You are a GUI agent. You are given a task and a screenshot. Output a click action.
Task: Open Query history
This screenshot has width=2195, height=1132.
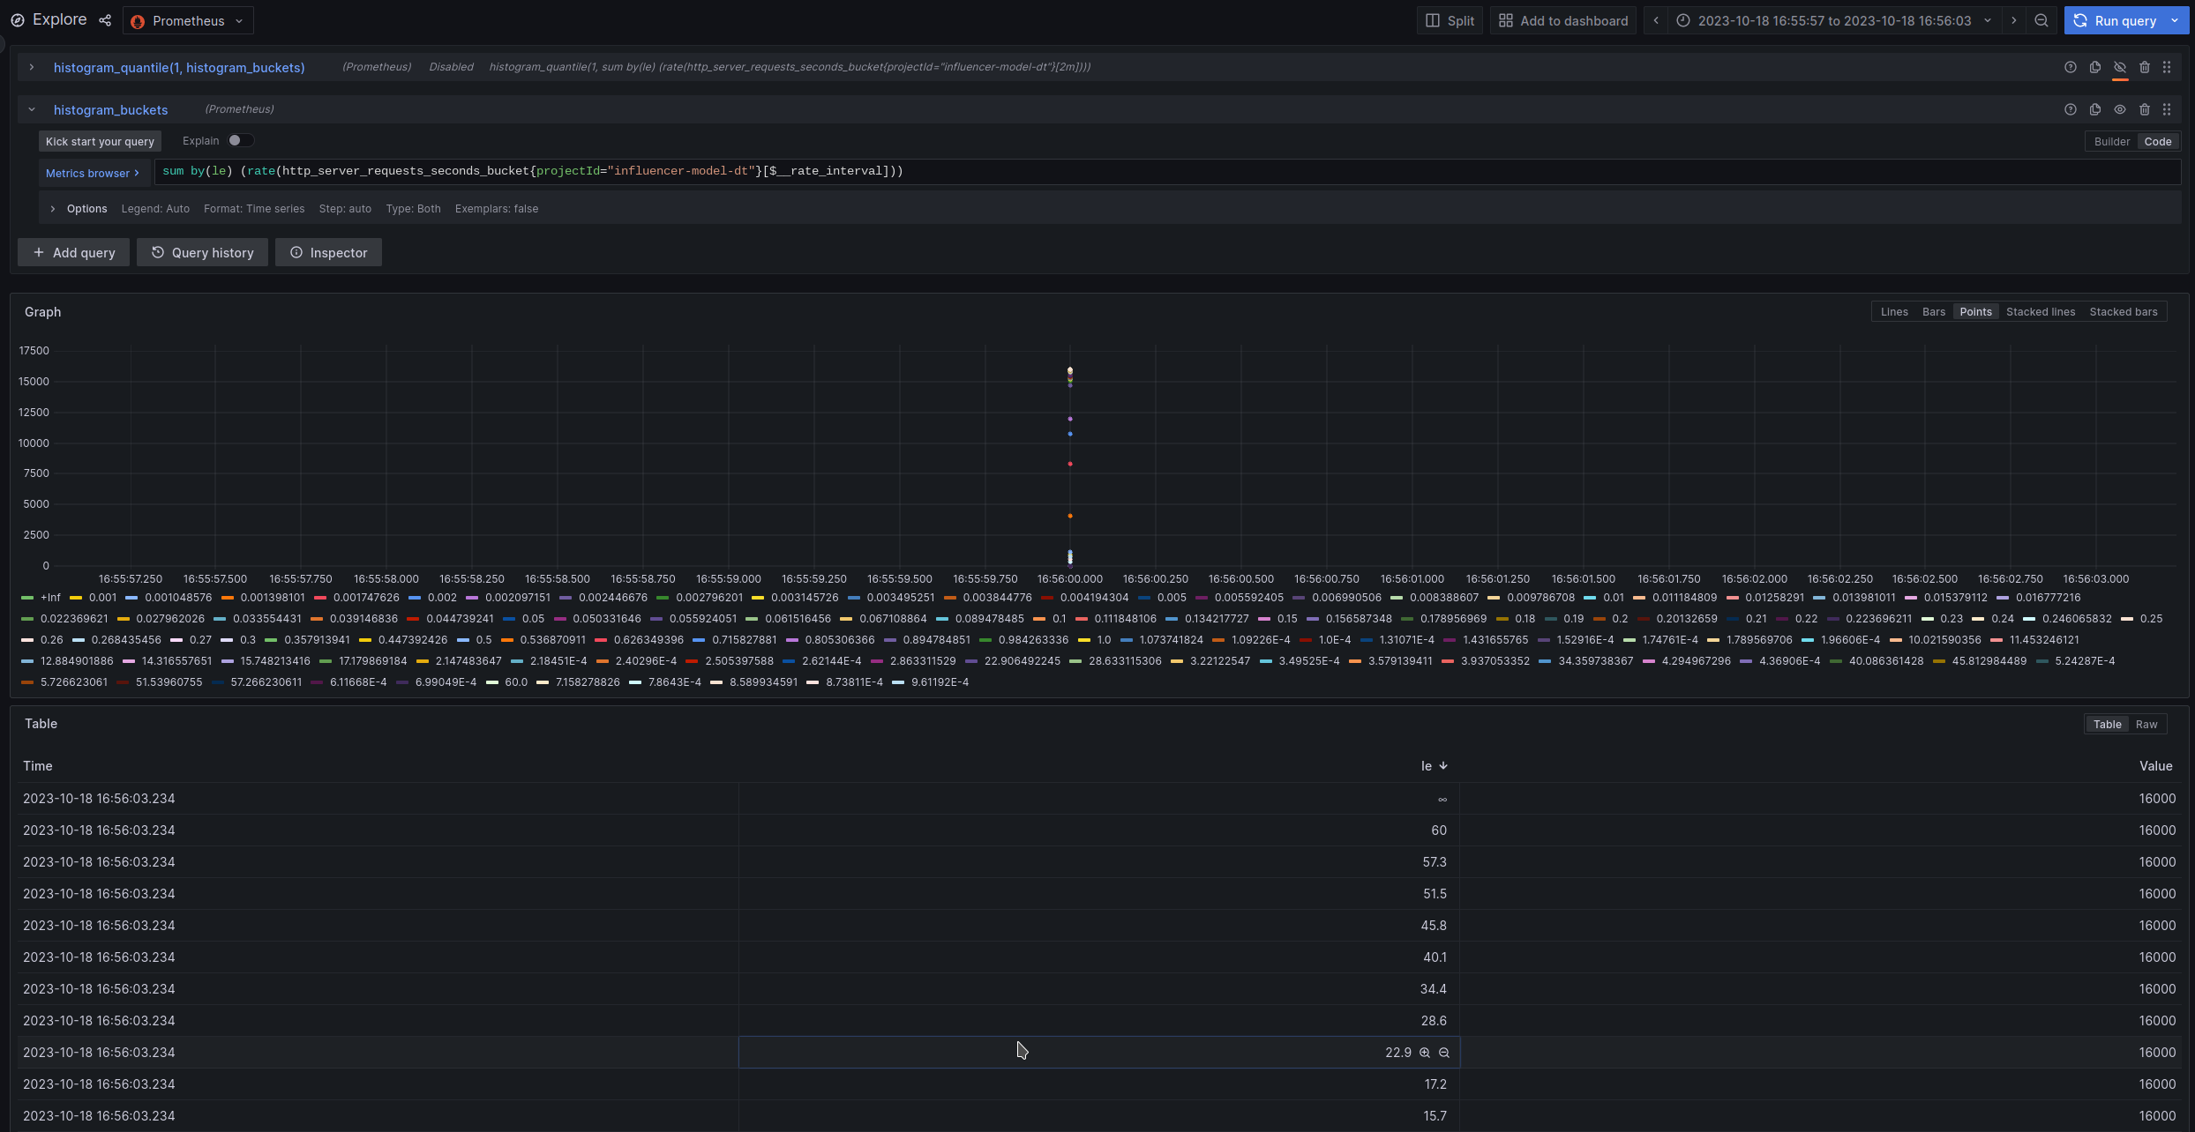pyautogui.click(x=202, y=252)
